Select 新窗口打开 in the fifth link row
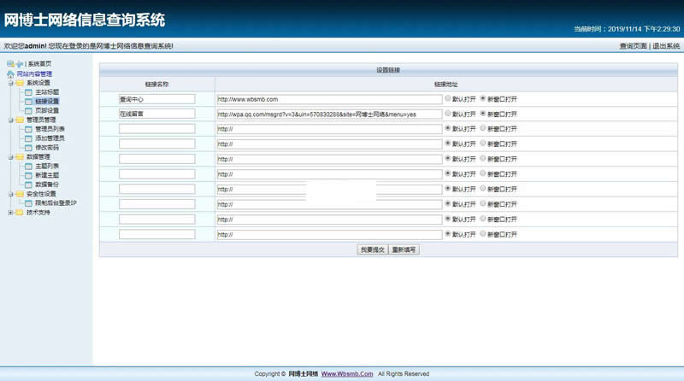Screen dimensions: 684x381 483,158
